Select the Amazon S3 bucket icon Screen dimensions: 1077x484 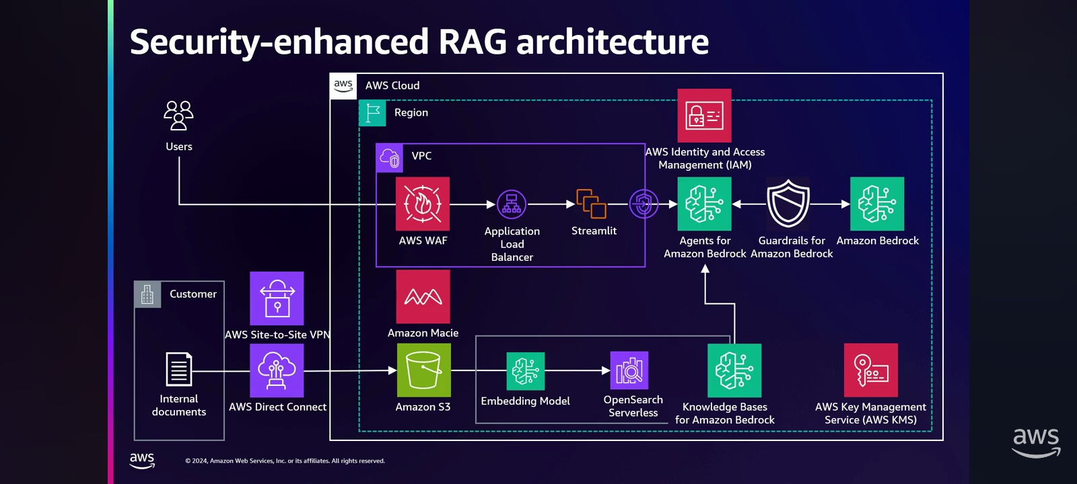[423, 370]
